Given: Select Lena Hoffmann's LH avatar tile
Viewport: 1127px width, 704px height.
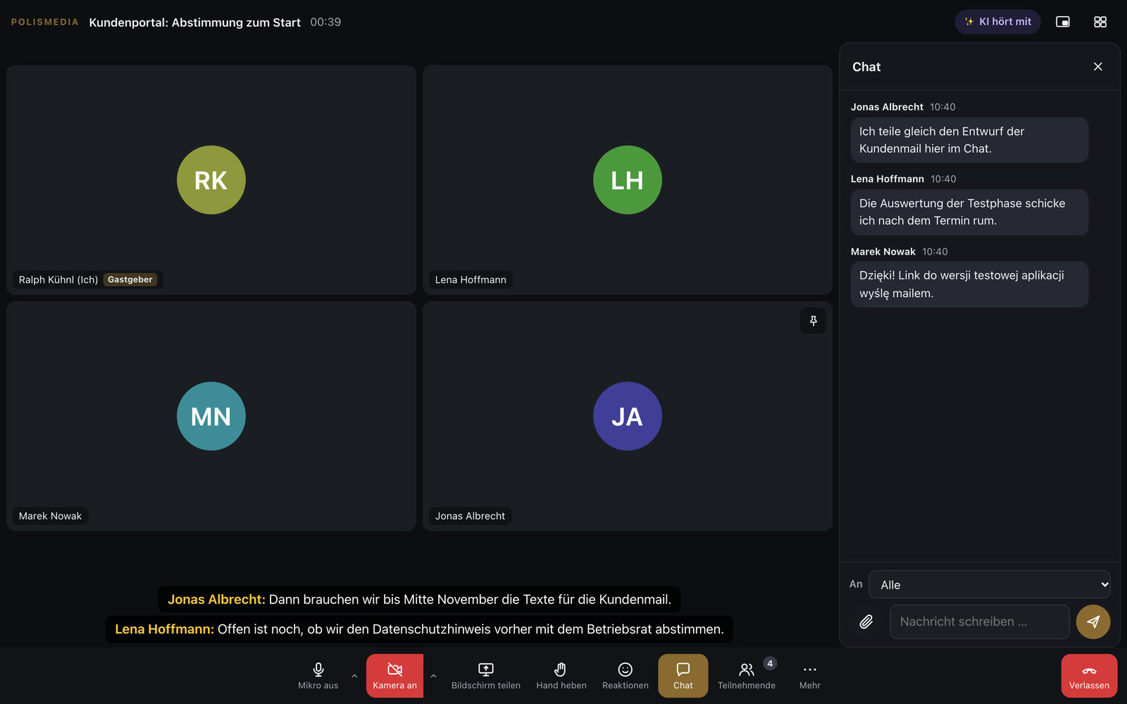Looking at the screenshot, I should pos(628,180).
